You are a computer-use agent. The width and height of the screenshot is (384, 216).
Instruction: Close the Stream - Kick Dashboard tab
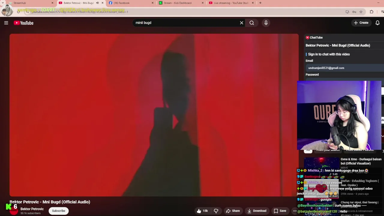[x=202, y=3]
